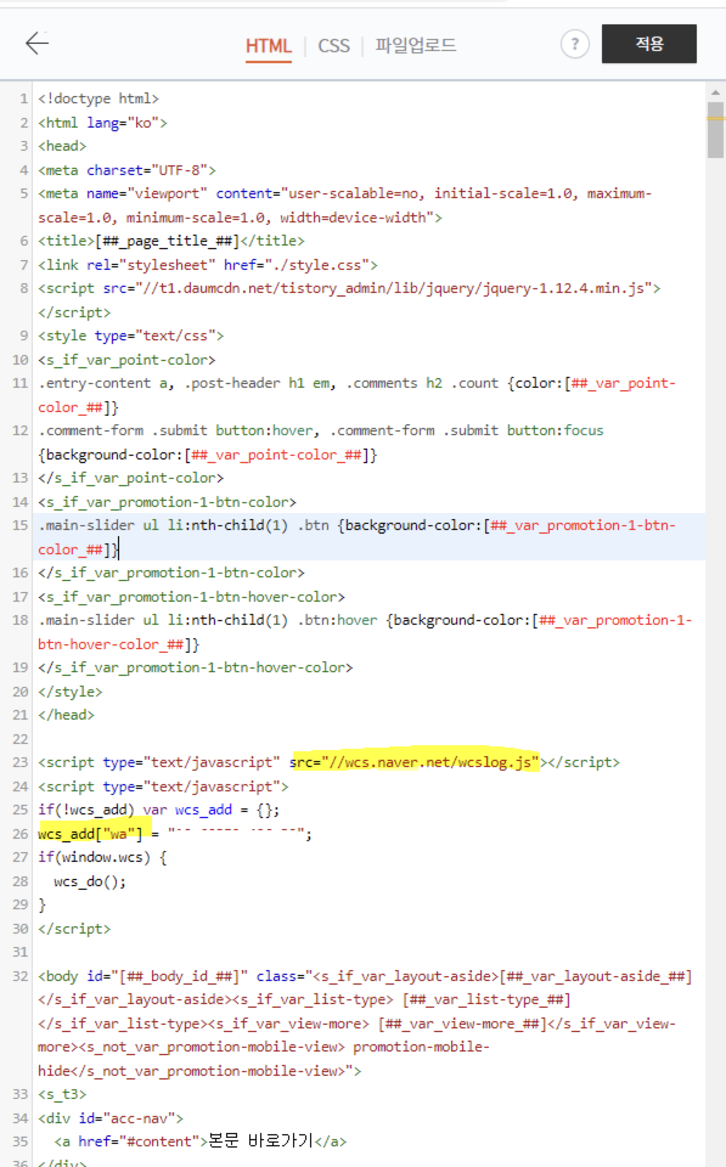
Task: Click the scrollbar up arrow
Action: pyautogui.click(x=715, y=92)
